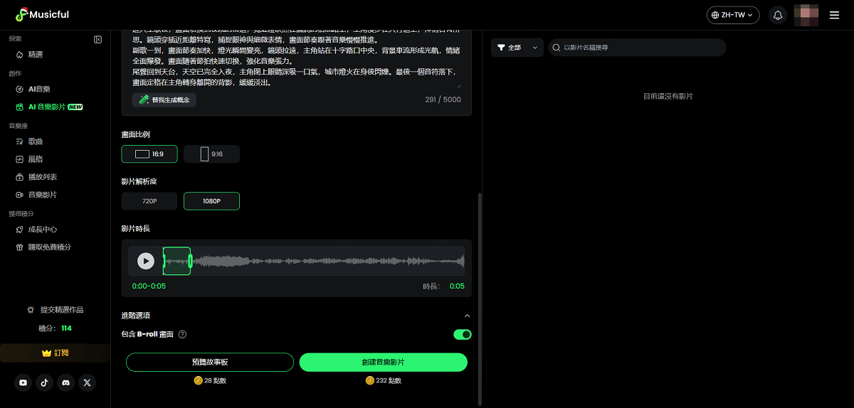Play the audio waveform preview

point(146,261)
